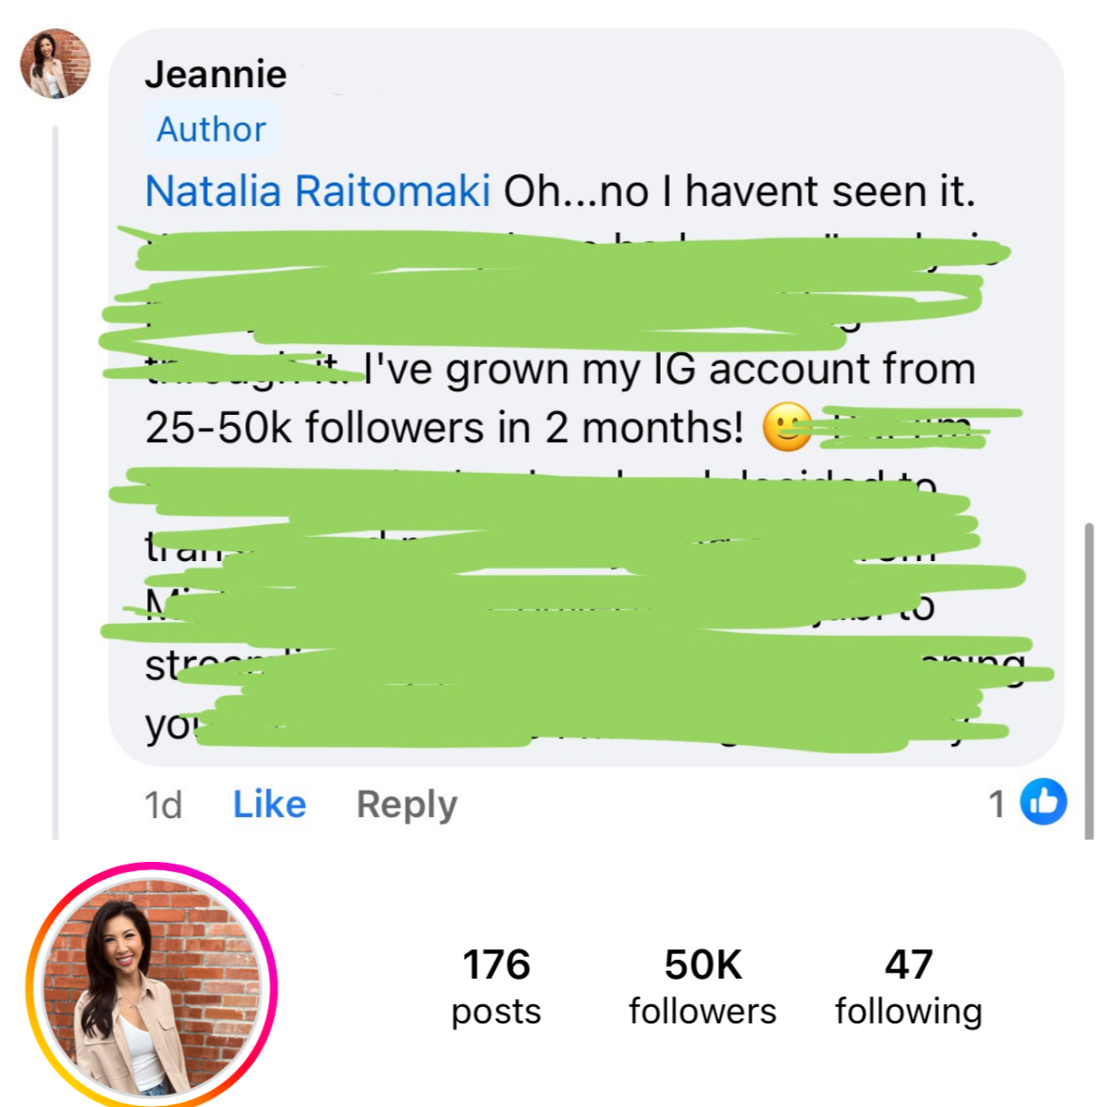Click the '25-50k followers in 2 months' text
The height and width of the screenshot is (1107, 1103).
tap(444, 428)
